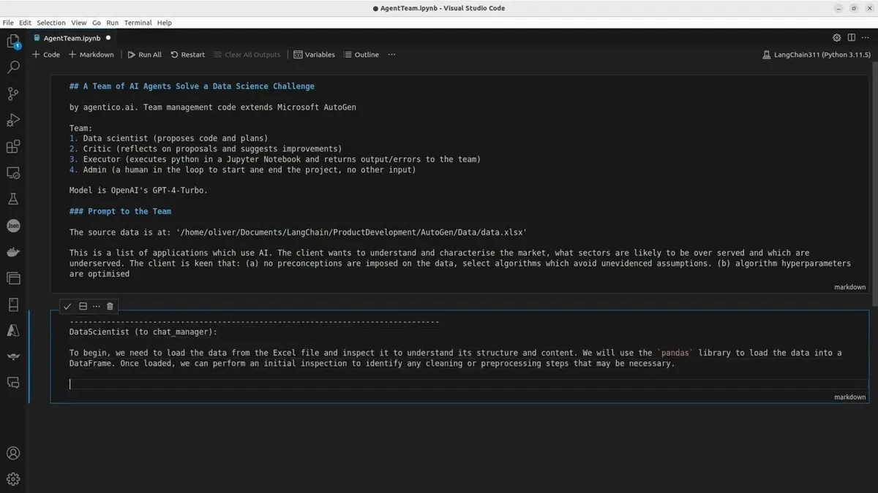Click Clear All Outputs in toolbar
The height and width of the screenshot is (493, 878).
coord(247,55)
